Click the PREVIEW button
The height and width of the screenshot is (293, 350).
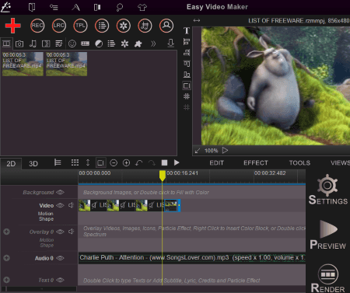(328, 235)
